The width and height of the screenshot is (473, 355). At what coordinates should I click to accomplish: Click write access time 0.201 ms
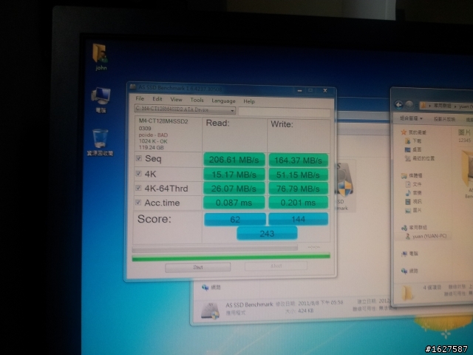coord(298,203)
